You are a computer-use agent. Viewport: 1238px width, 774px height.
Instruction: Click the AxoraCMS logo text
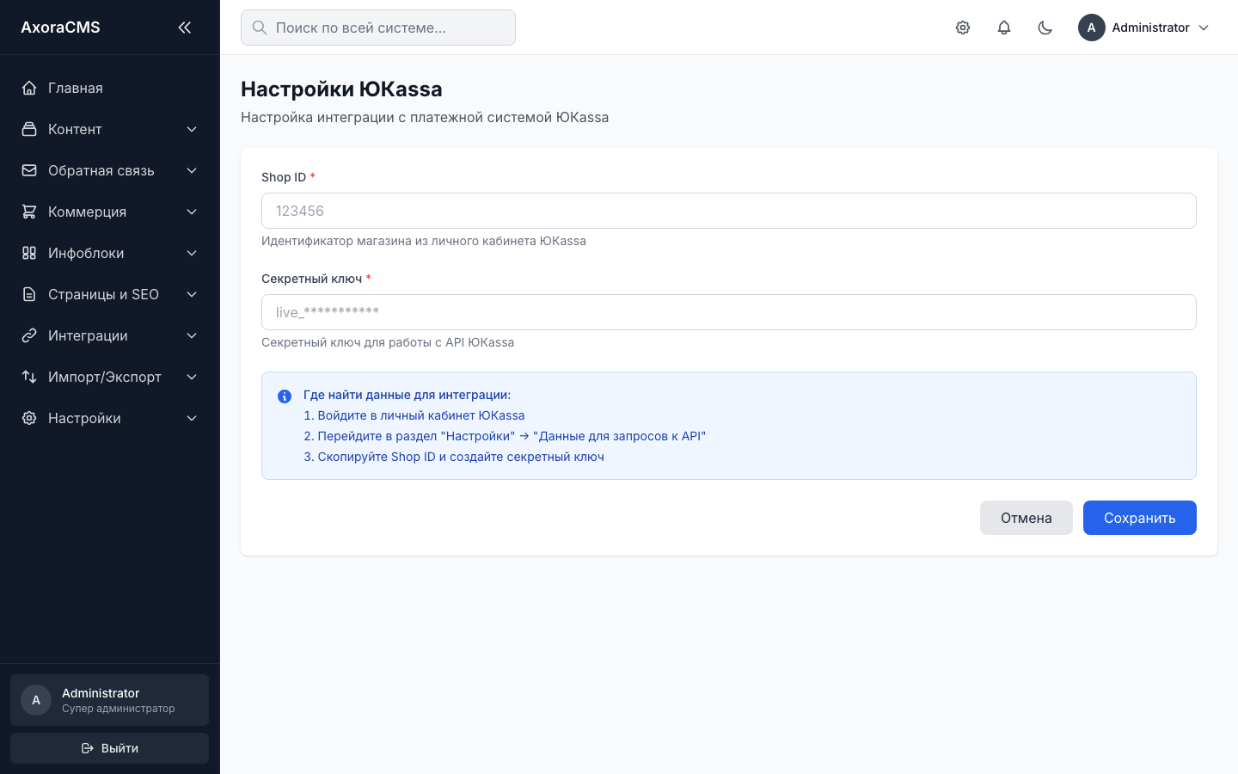point(60,28)
